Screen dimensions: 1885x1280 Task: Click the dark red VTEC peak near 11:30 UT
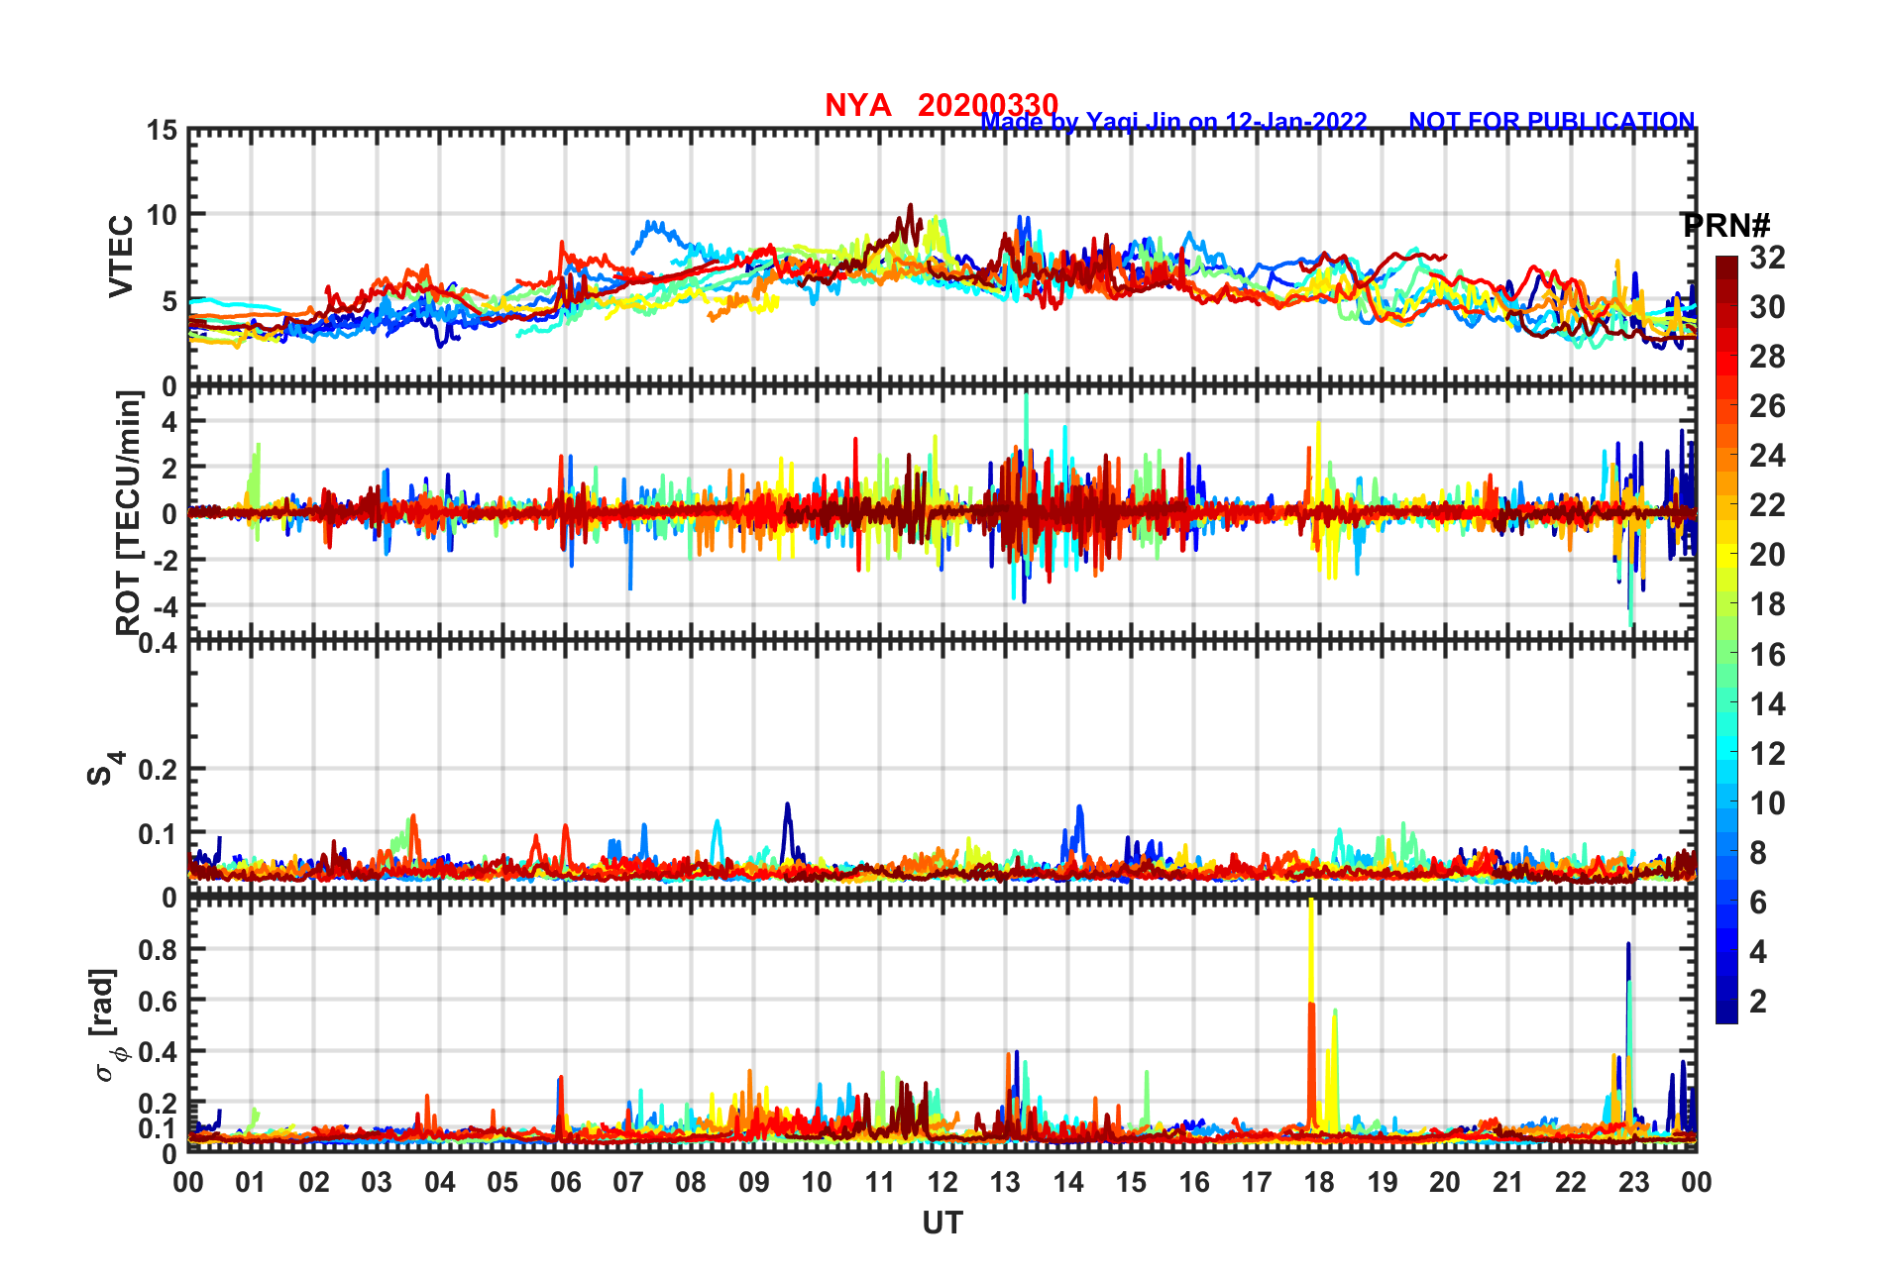pos(910,220)
